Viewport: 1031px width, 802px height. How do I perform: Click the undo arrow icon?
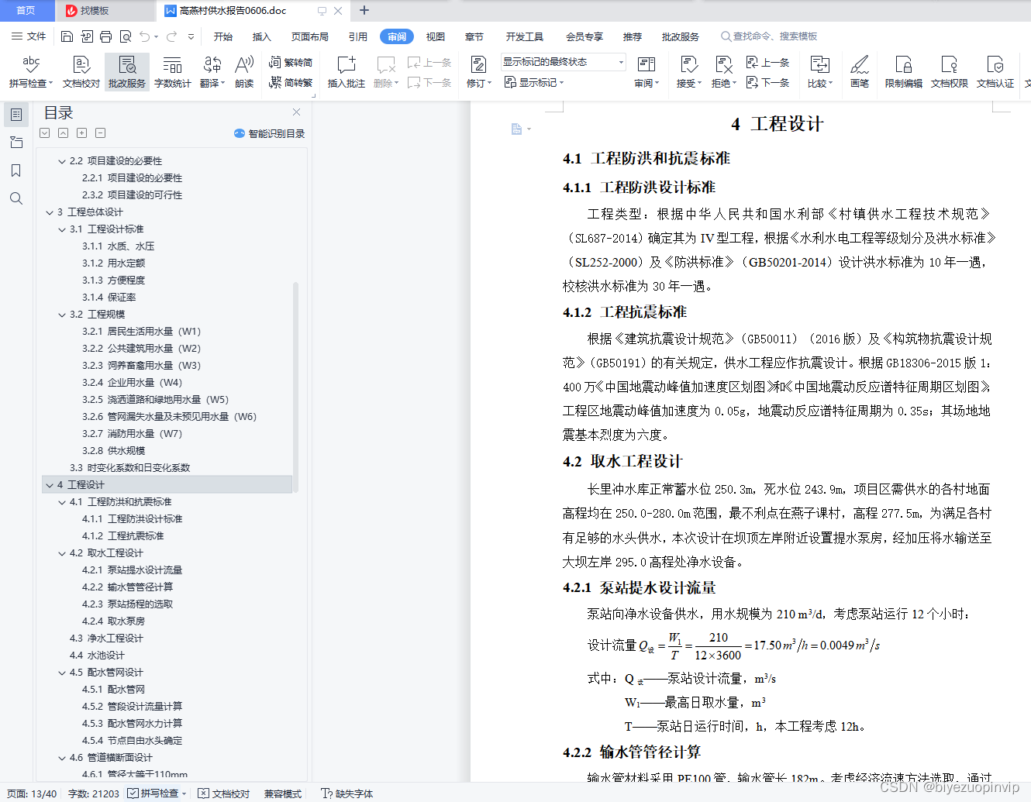pos(144,36)
